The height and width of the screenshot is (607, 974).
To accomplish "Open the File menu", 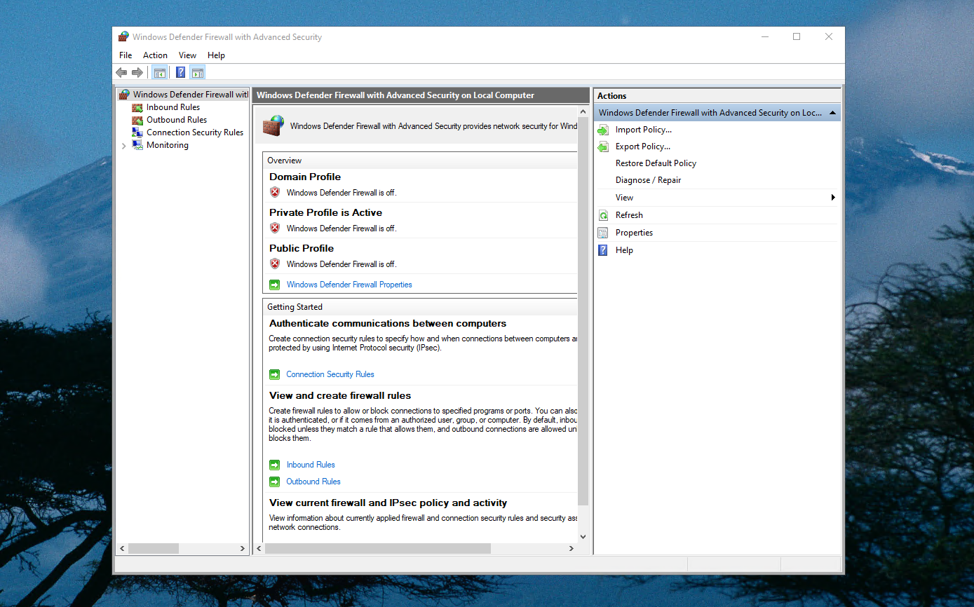I will 126,55.
